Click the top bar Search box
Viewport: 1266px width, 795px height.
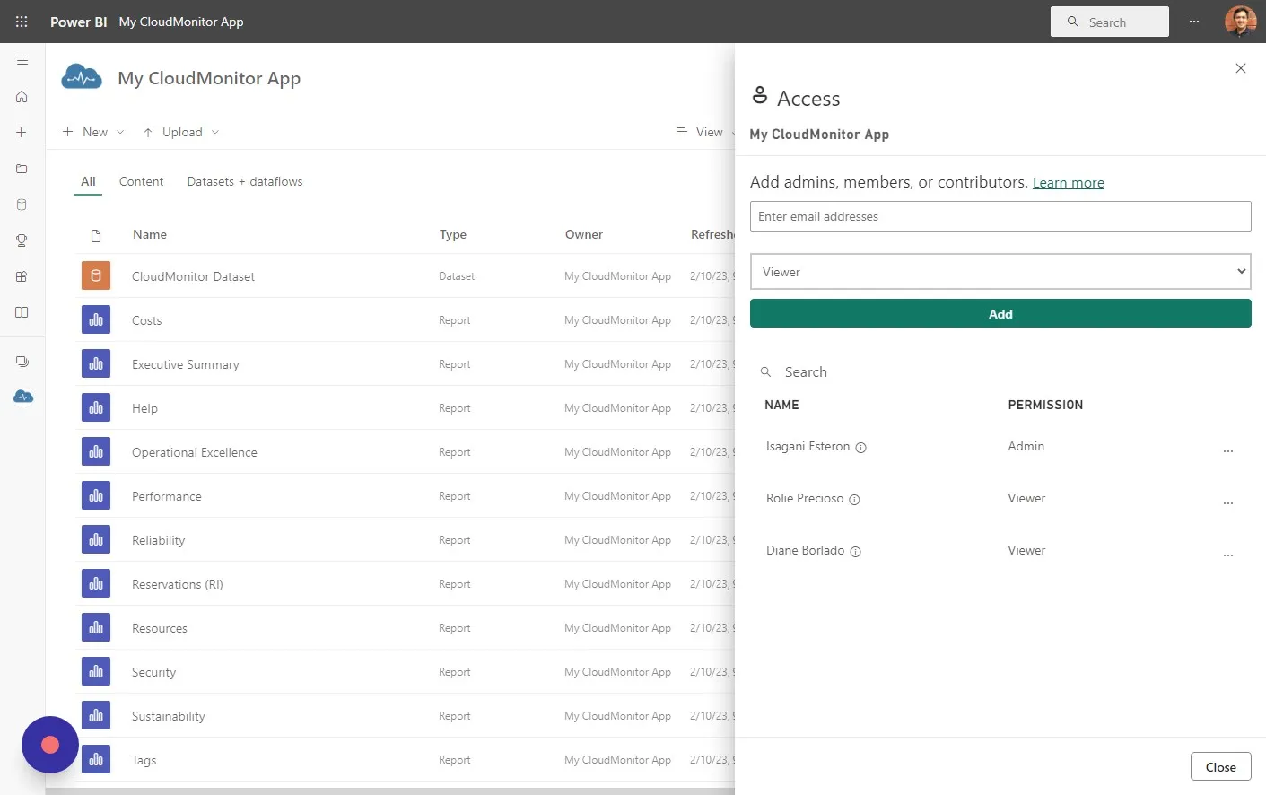1110,22
